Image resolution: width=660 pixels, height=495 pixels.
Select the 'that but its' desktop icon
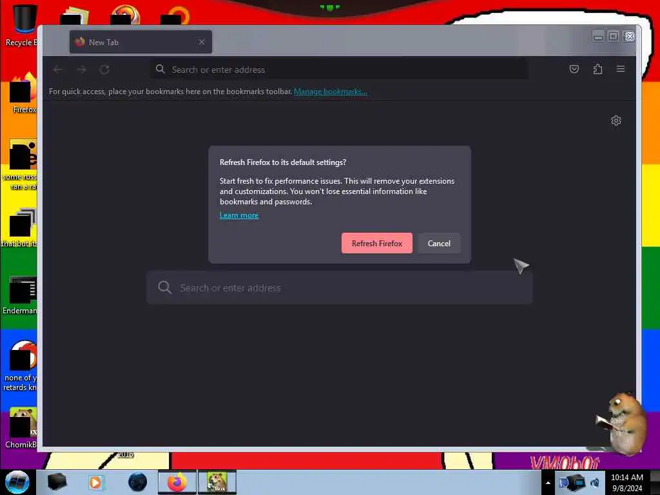click(20, 228)
